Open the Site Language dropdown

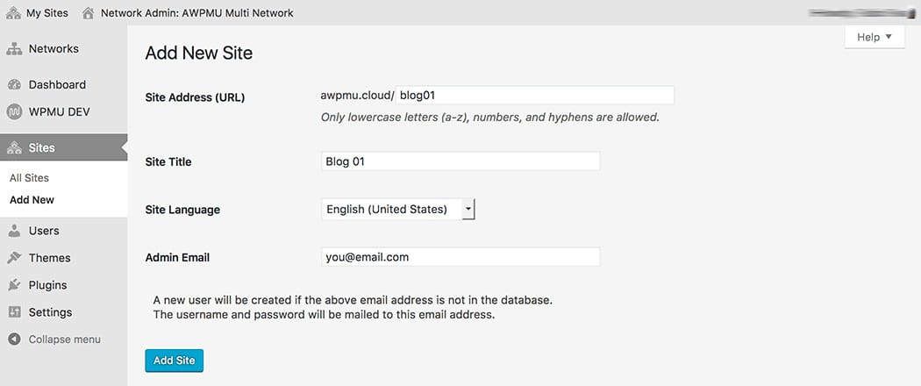(398, 210)
